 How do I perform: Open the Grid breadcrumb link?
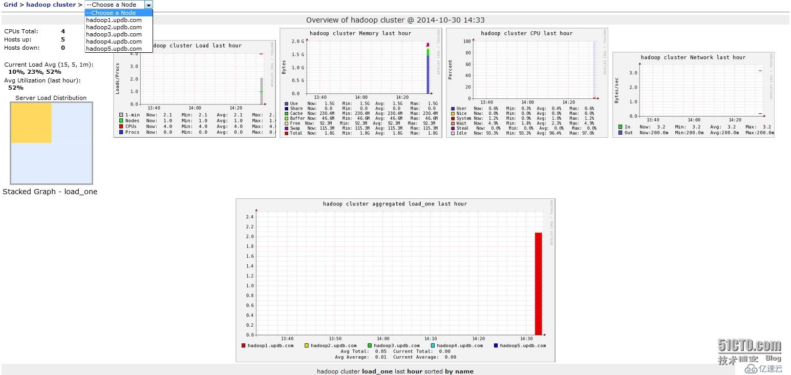[10, 5]
